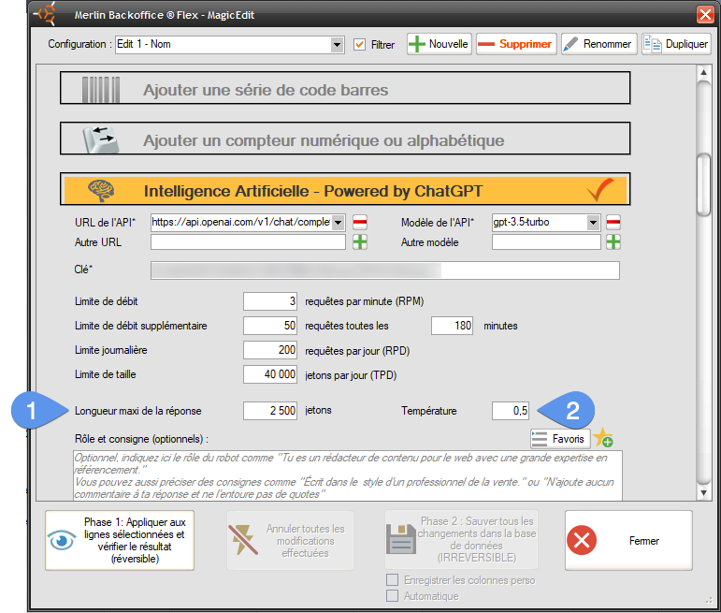
Task: Click the 'jetons par jour (TPD)' label
Action: 351,375
